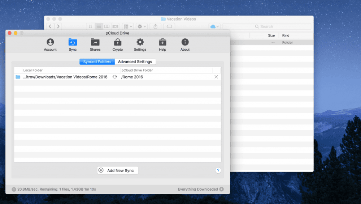Switch Finder to column view
Screen dimensions: 361x204
[107, 26]
